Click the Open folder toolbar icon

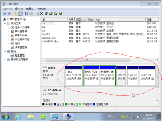(x=51, y=14)
